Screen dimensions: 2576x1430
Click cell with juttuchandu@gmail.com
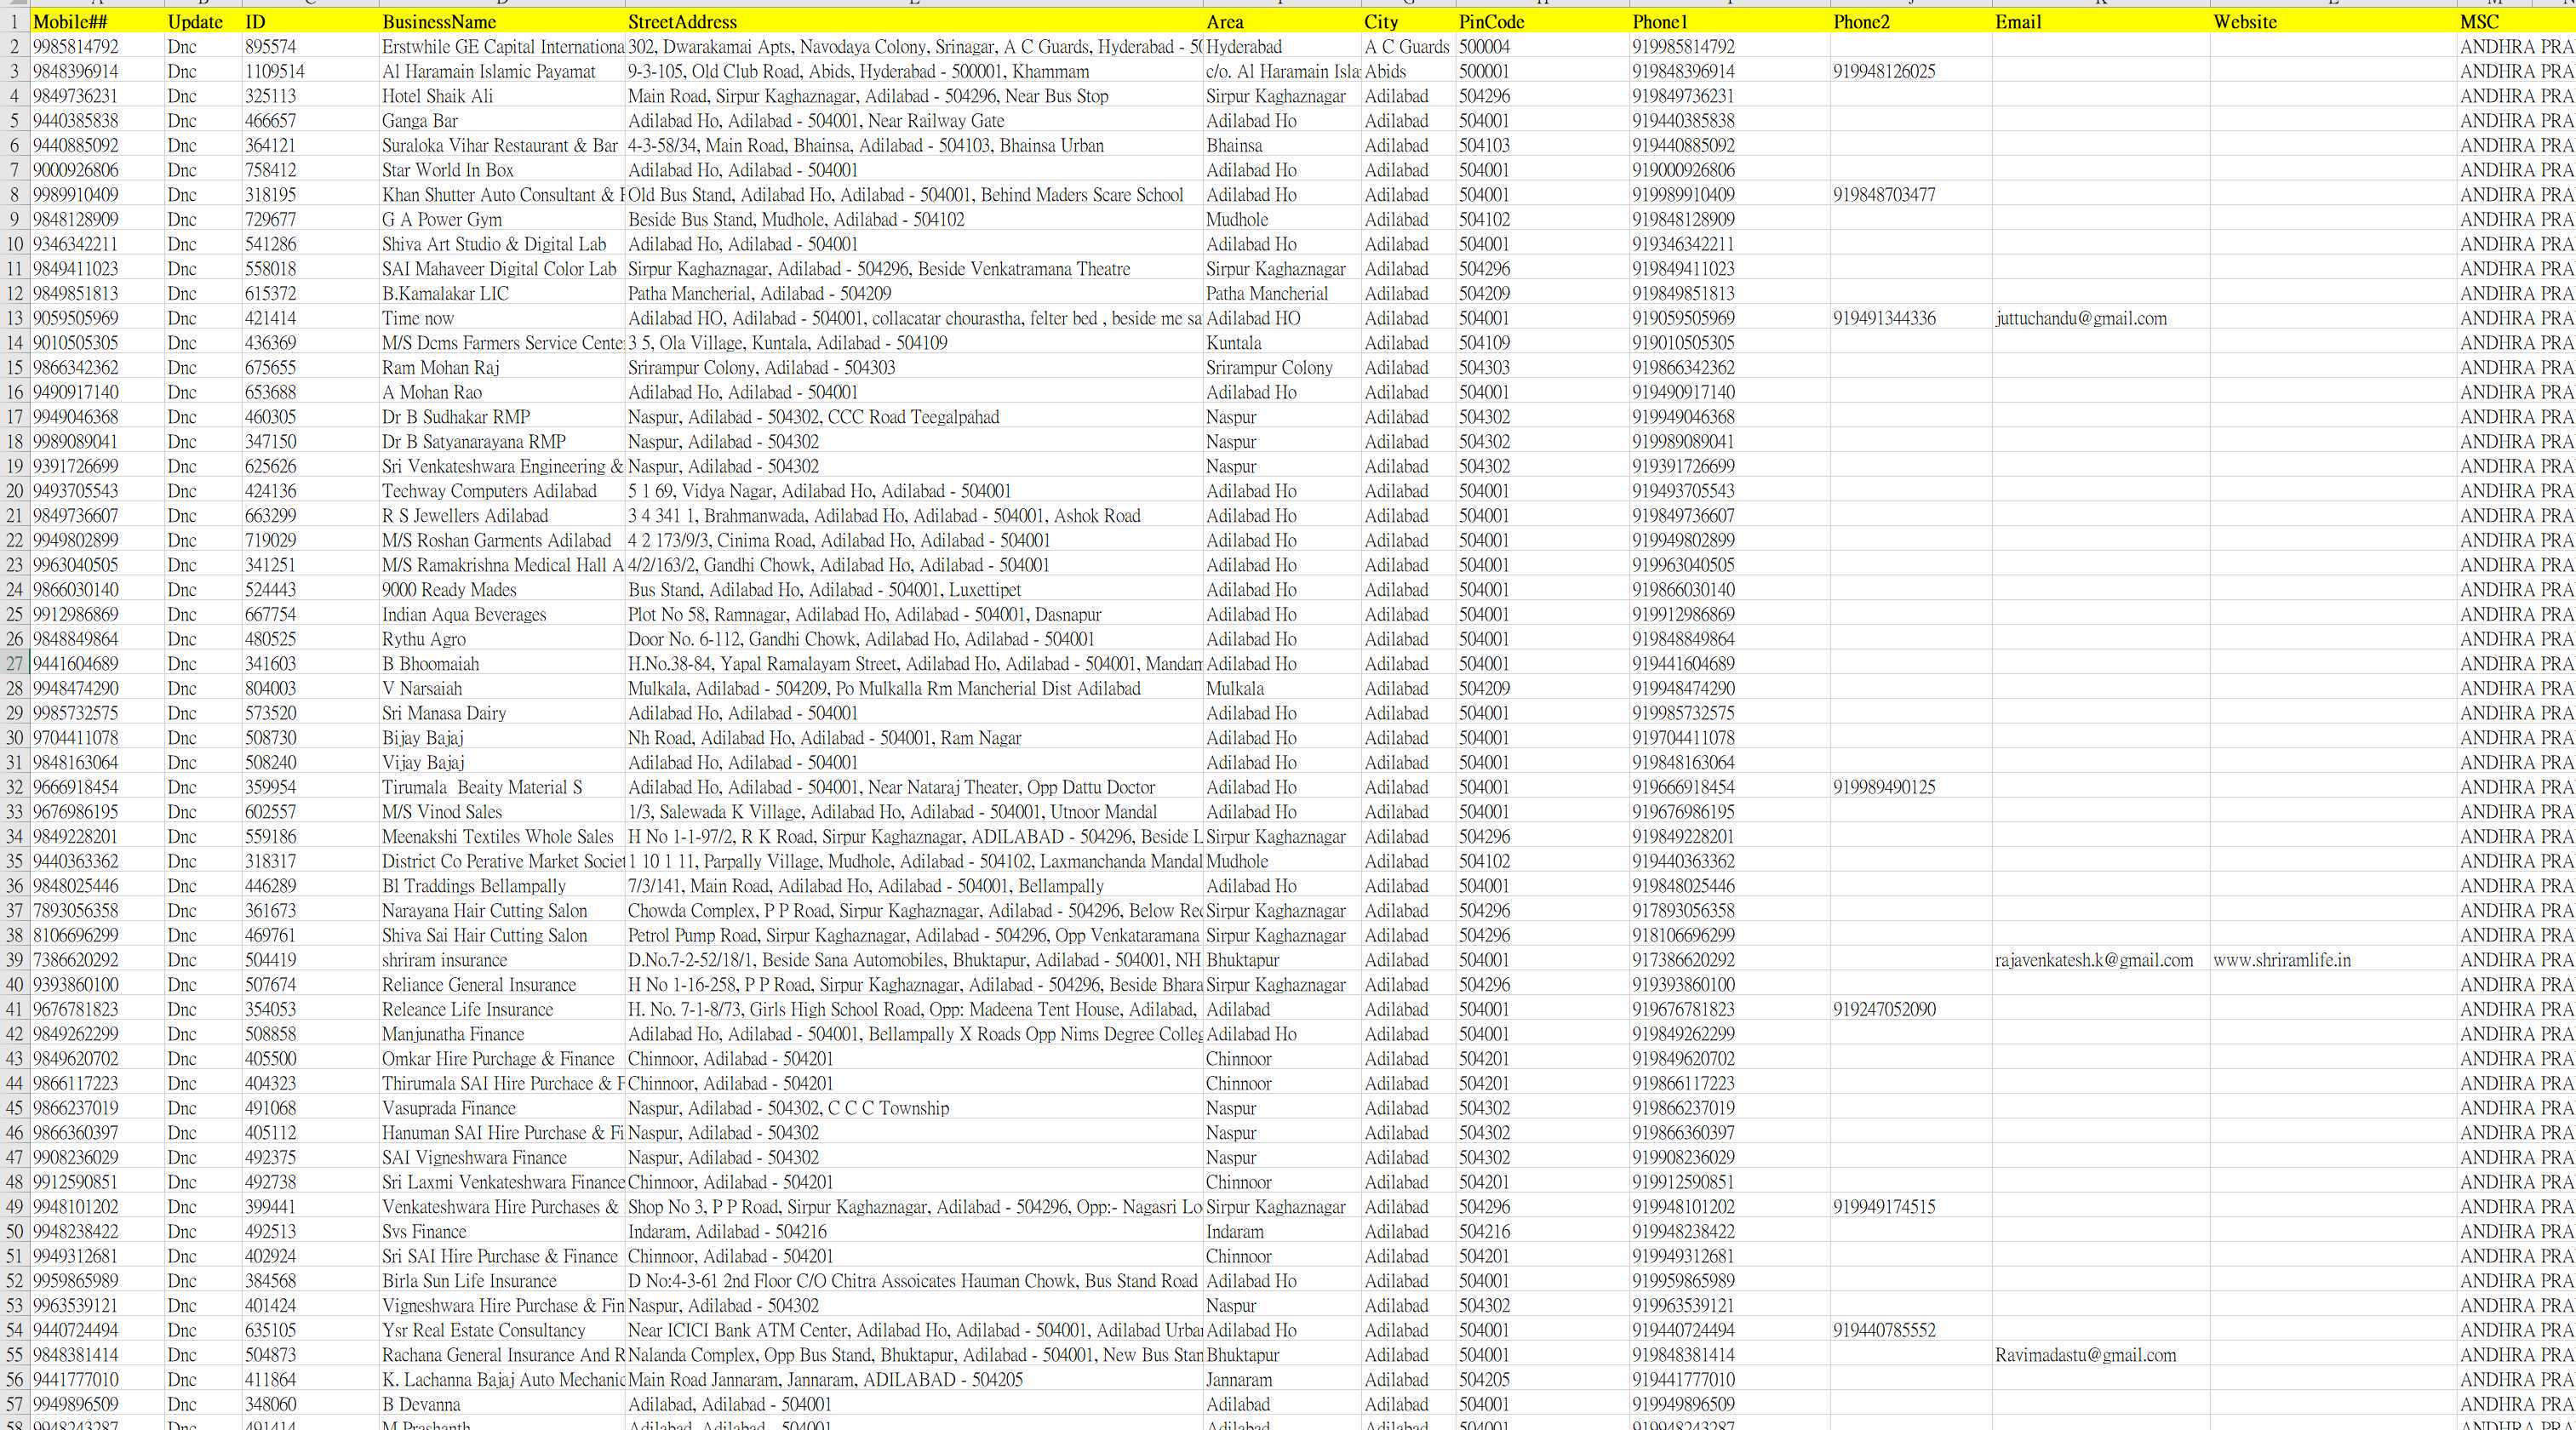click(x=2101, y=318)
